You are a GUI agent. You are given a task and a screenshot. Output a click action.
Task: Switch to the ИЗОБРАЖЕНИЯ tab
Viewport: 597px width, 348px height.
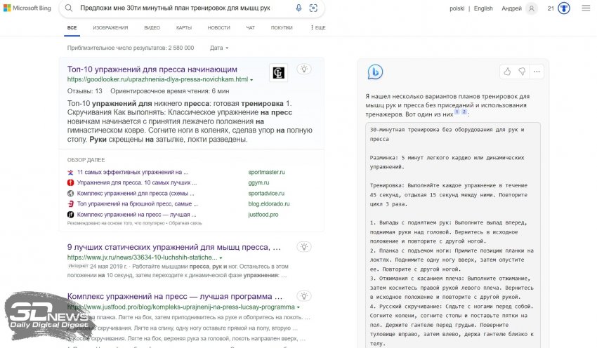click(x=110, y=28)
